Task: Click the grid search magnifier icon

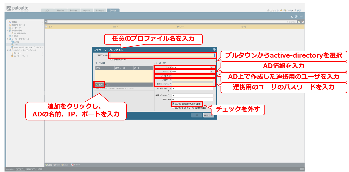Action: [x=46, y=22]
